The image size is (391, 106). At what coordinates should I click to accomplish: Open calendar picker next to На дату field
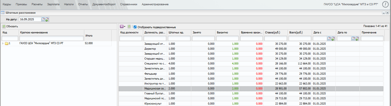43,19
